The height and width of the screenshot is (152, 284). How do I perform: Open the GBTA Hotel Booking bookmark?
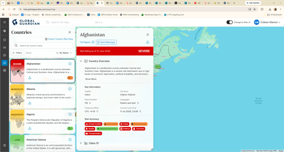(130, 15)
